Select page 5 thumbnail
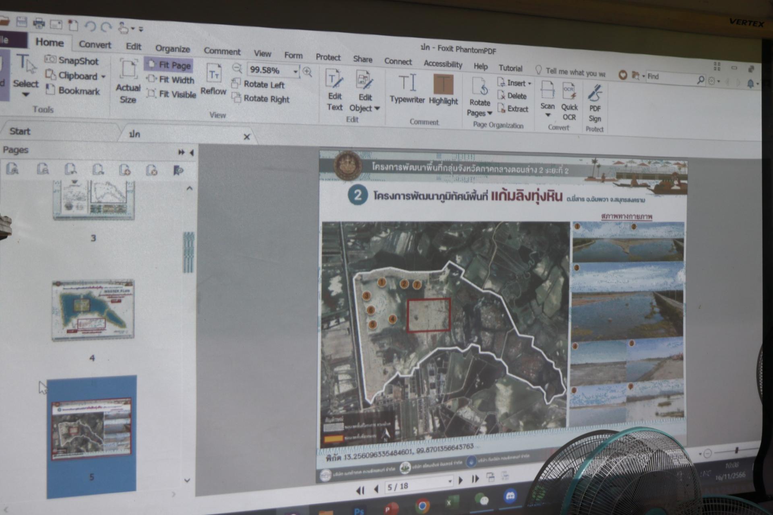Viewport: 773px width, 515px height. point(91,428)
